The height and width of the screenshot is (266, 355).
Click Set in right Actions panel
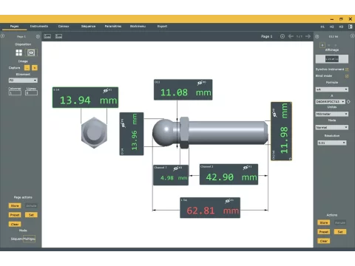pos(340,232)
